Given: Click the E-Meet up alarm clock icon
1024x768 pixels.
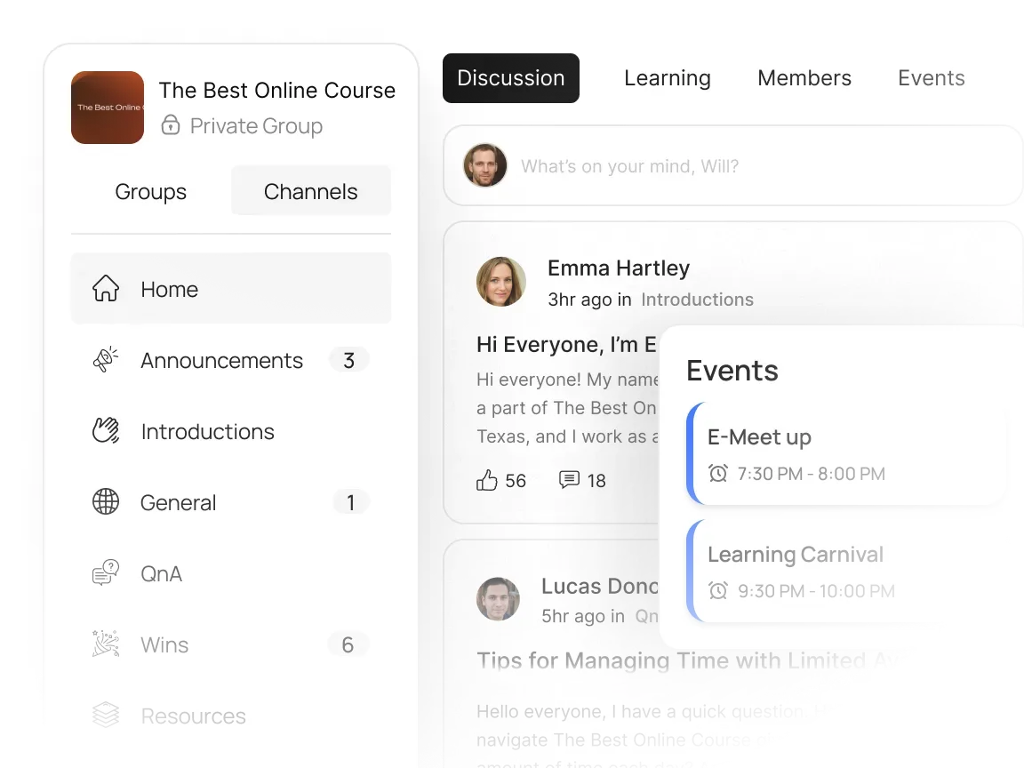Looking at the screenshot, I should (718, 474).
